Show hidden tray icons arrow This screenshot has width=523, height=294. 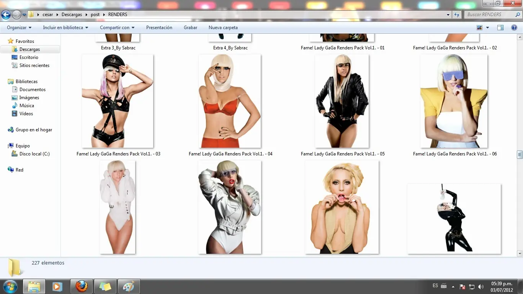(453, 286)
